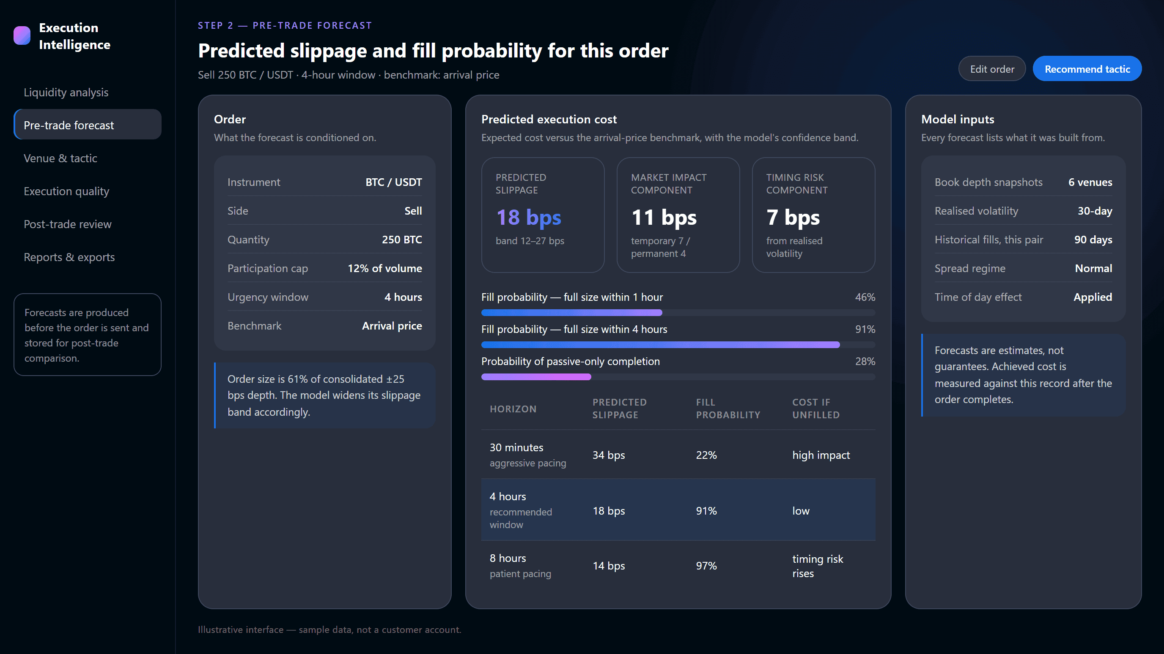Click the 1-hour fill probability bar
Screen dimensions: 1164x654
click(x=678, y=313)
